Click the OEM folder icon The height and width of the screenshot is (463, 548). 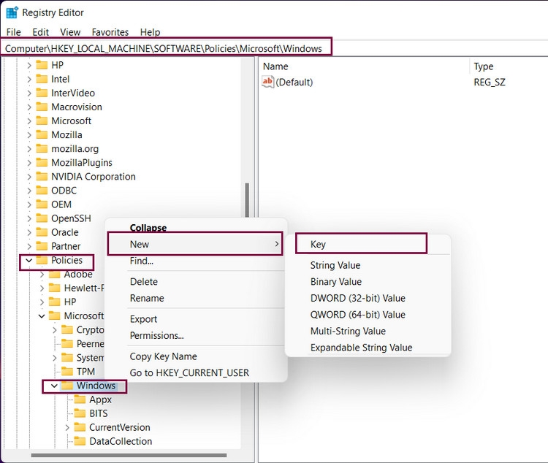[x=42, y=204]
